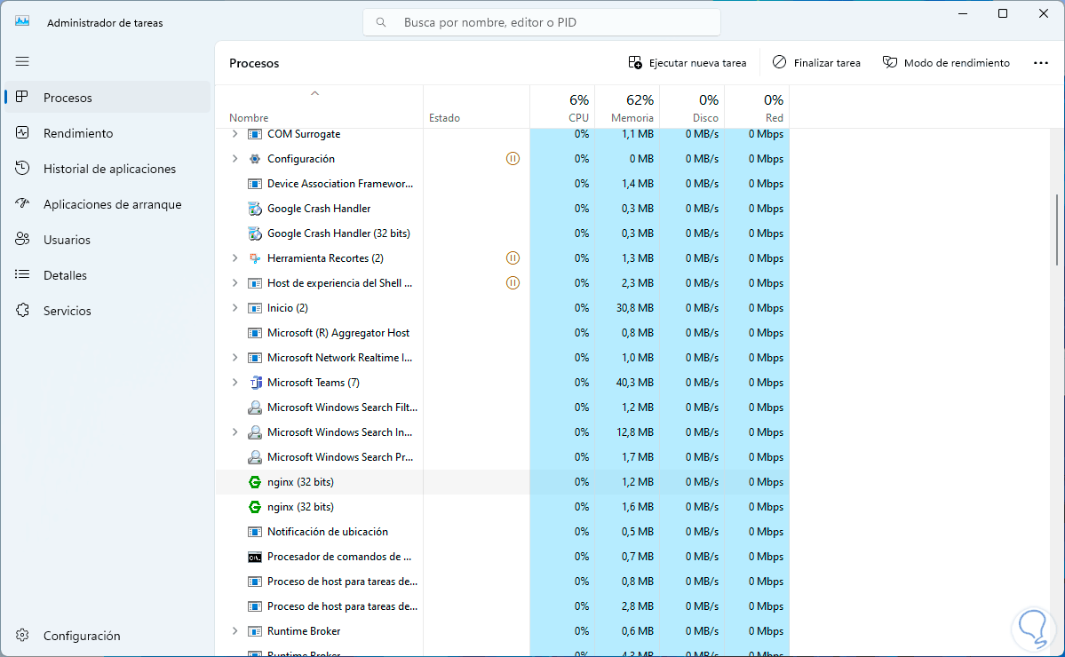
Task: Toggle Modo de rendimiento
Action: point(946,63)
